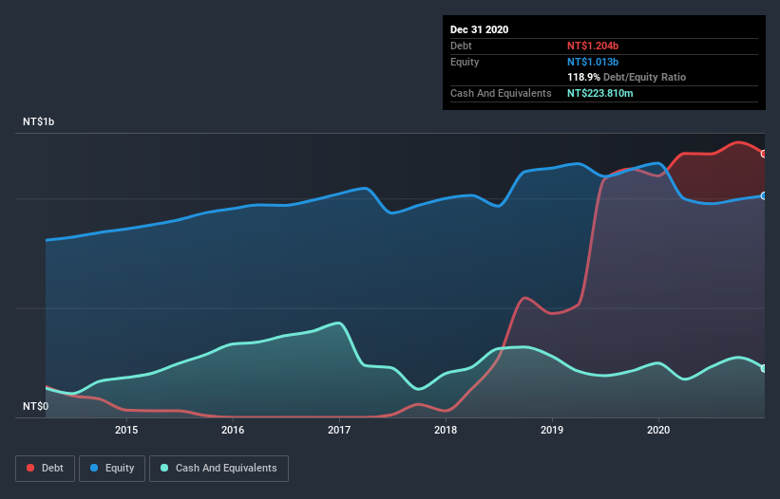Click the NT$1.204b debt value
The width and height of the screenshot is (780, 499).
(x=593, y=46)
